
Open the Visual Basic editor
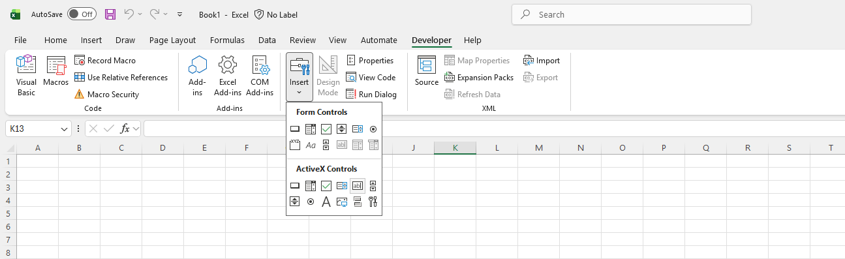point(26,76)
